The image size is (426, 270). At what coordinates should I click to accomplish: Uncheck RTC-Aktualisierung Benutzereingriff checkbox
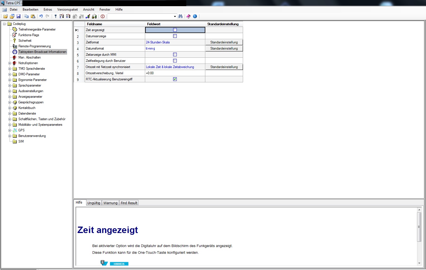(x=175, y=79)
